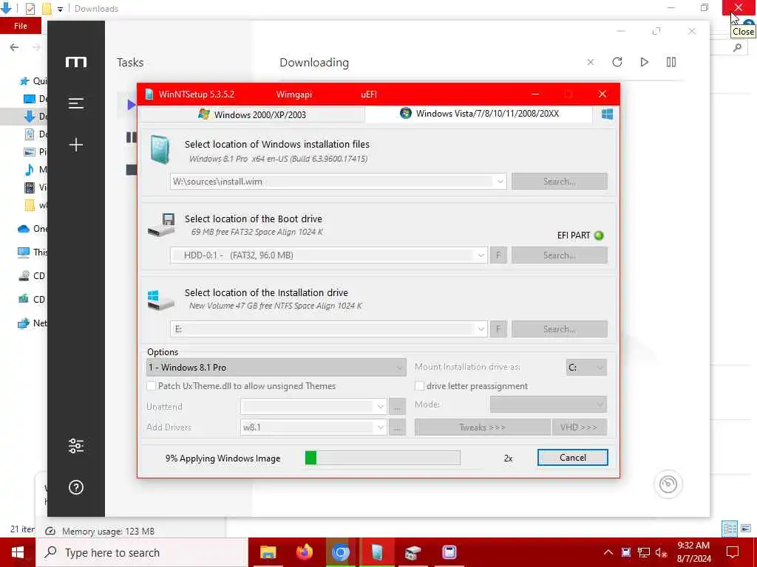Enable Patch UxTheme.dll checkbox
The image size is (757, 567).
[151, 386]
